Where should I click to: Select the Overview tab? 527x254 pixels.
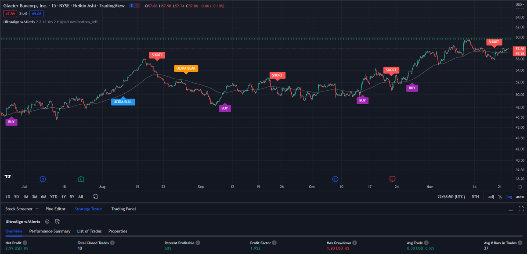14,231
